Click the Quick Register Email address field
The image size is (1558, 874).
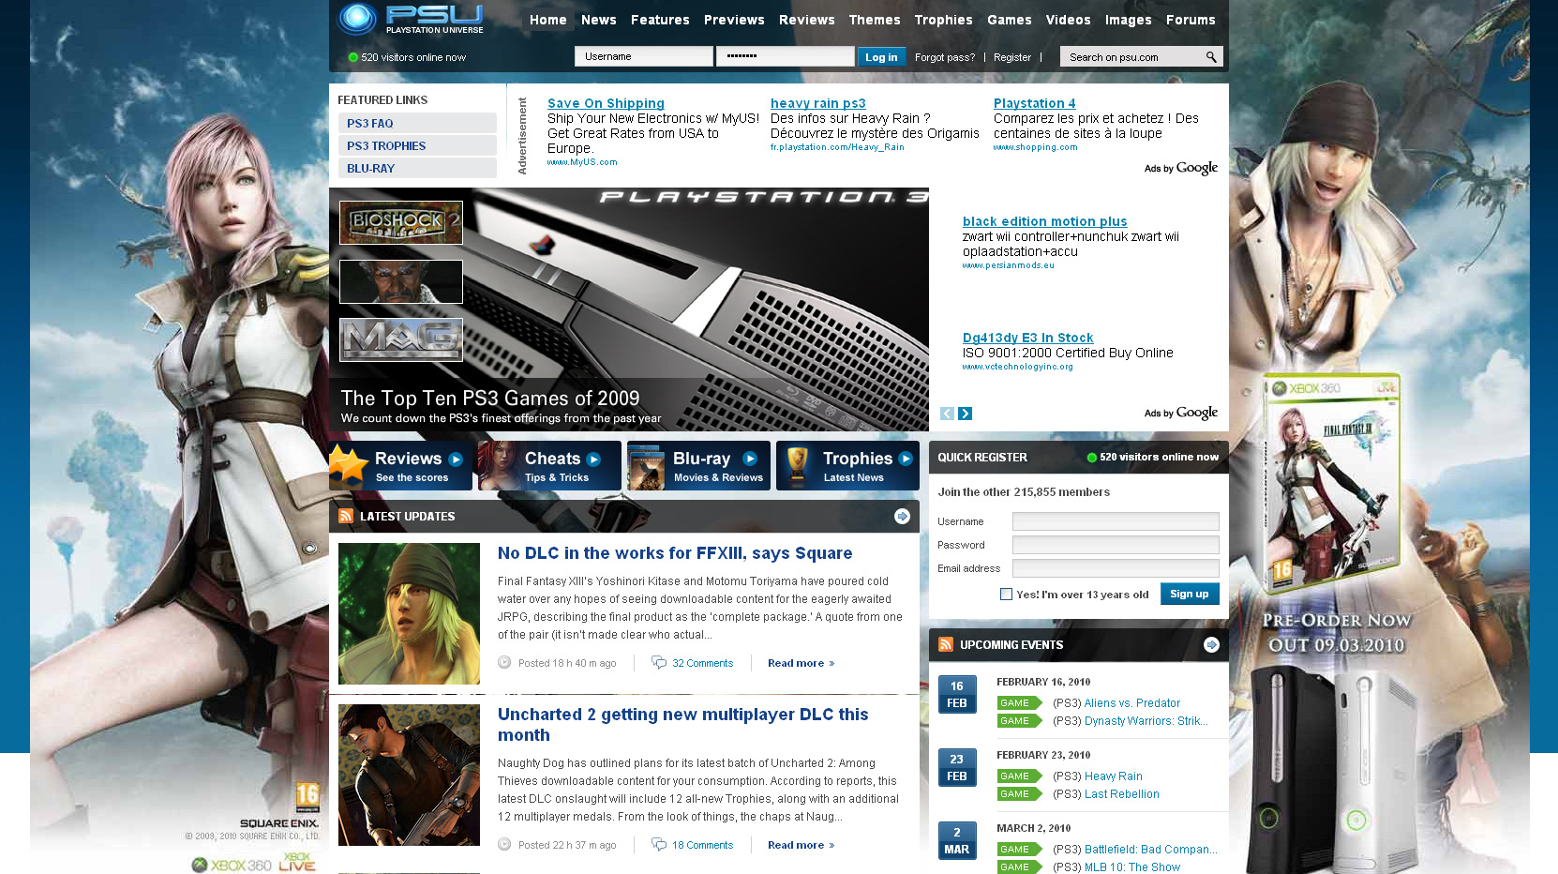[x=1116, y=568]
